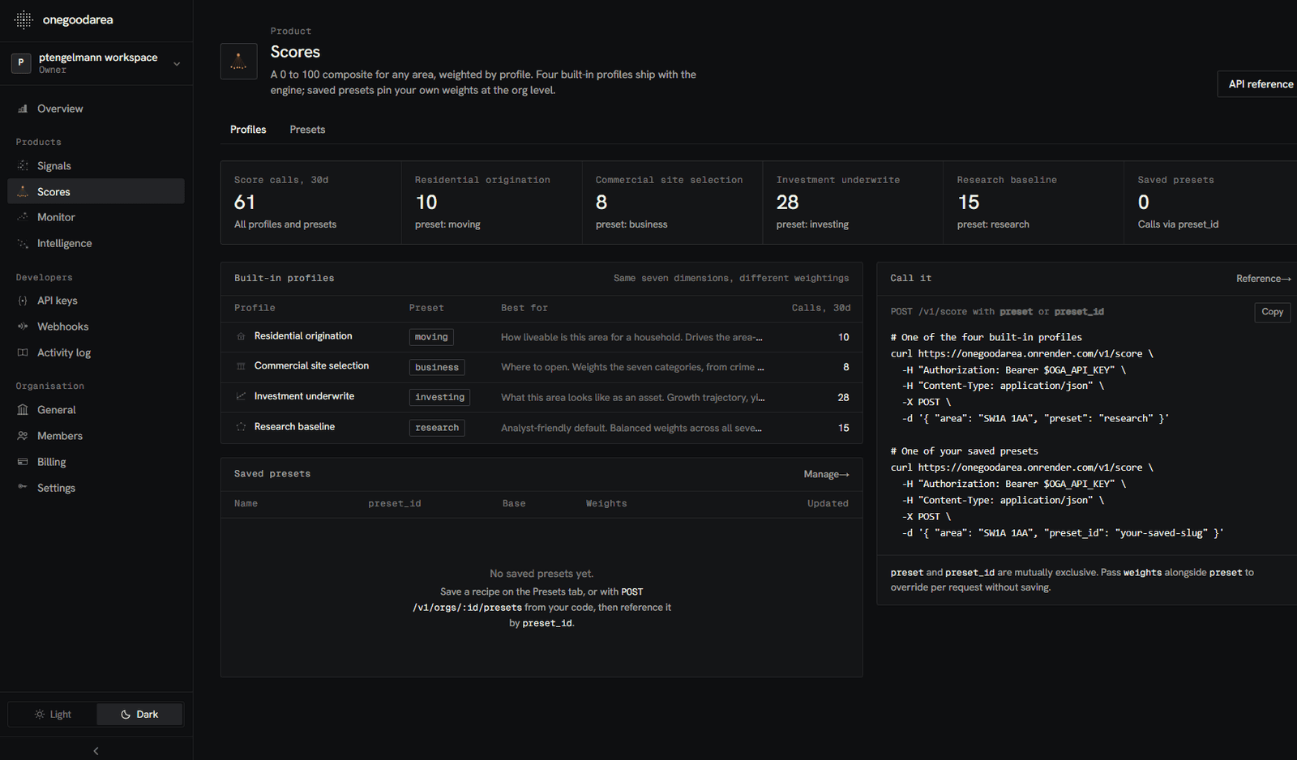Click the Weights column header
The width and height of the screenshot is (1297, 760).
(606, 504)
